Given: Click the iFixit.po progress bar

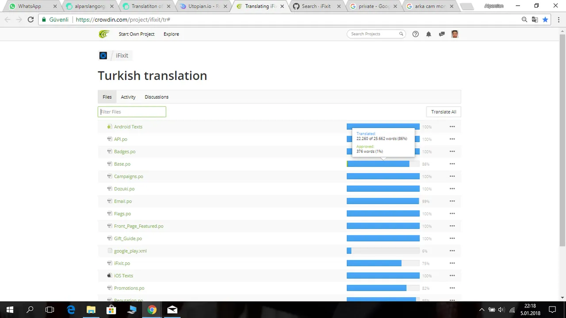Looking at the screenshot, I should [x=383, y=263].
